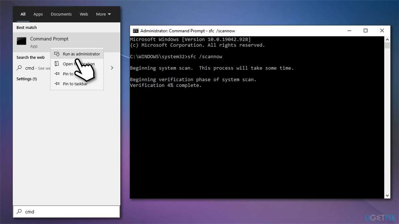Minimize the Command Prompt window
Image resolution: width=399 pixels, height=224 pixels.
tap(349, 30)
